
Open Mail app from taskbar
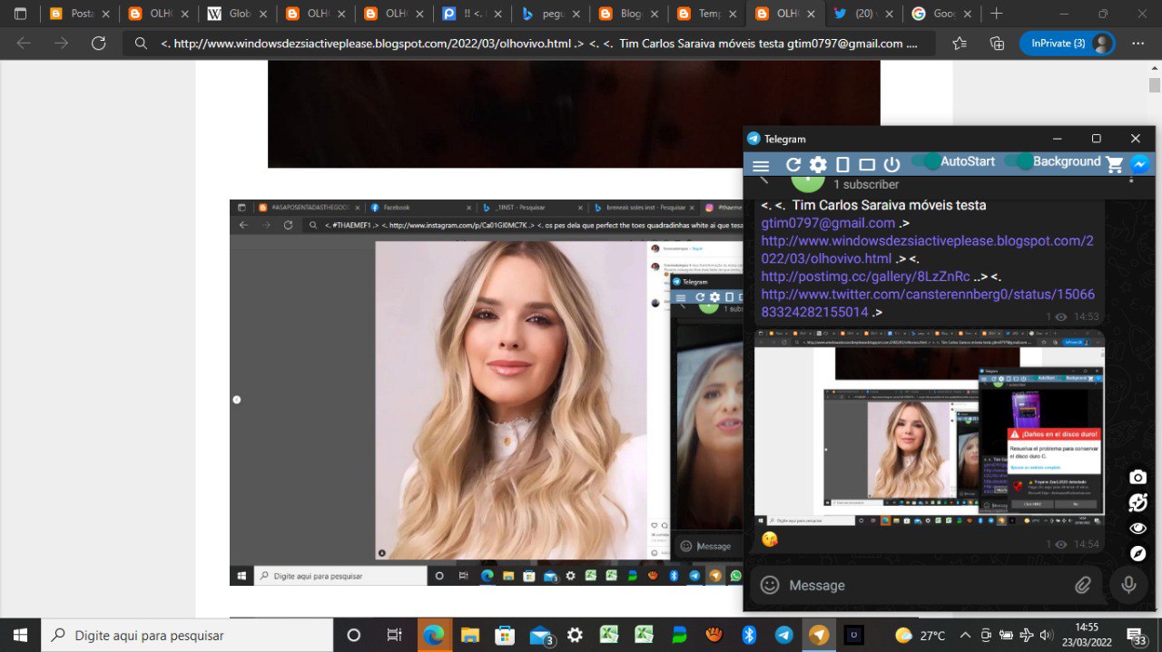(541, 635)
